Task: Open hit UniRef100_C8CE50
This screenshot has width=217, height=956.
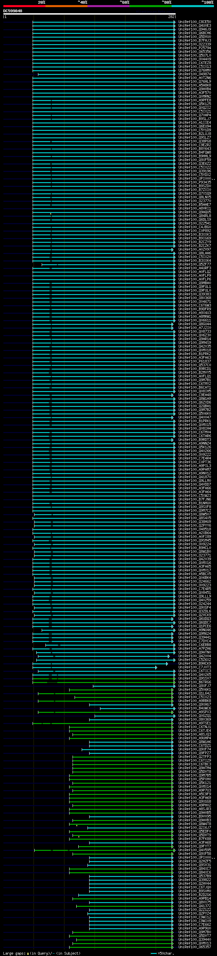Action: pyautogui.click(x=195, y=22)
